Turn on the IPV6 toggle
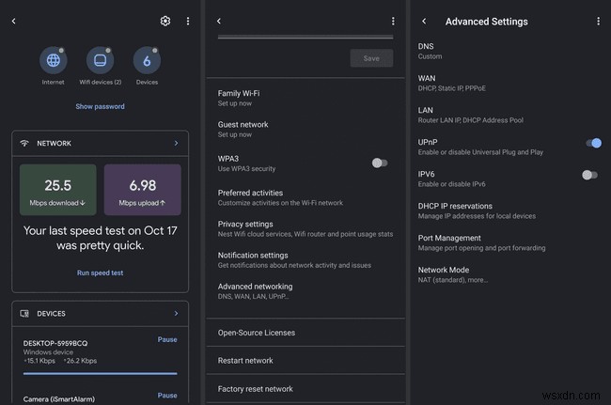Viewport: 611px width, 405px height. pyautogui.click(x=589, y=175)
